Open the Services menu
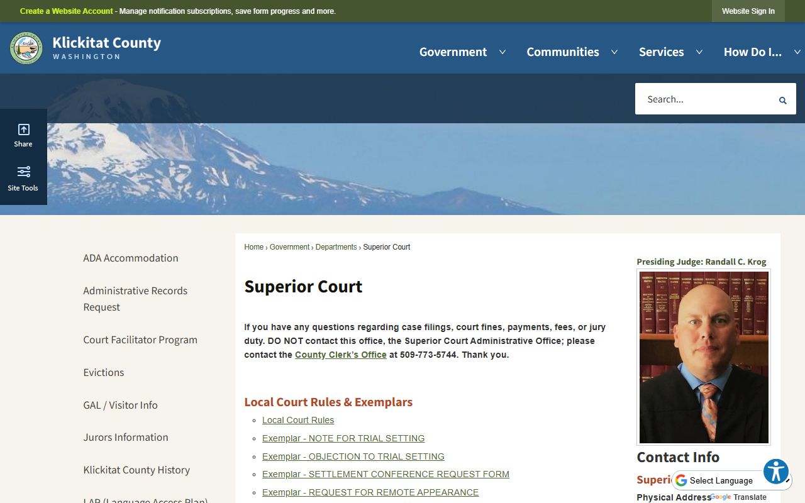 click(x=661, y=52)
